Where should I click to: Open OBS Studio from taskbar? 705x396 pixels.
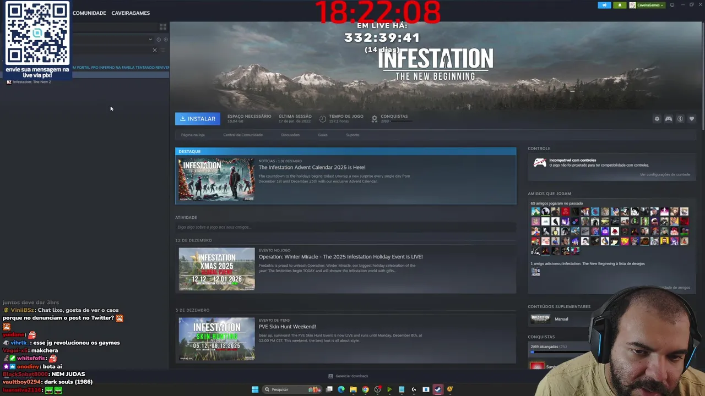[377, 389]
